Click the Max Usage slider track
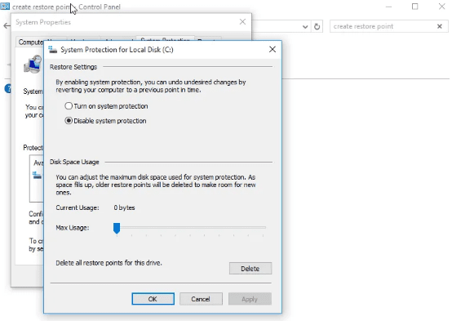Screen dimensions: 452x321 tap(190, 227)
